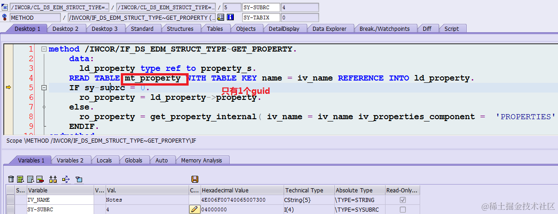The height and width of the screenshot is (214, 558).
Task: Switch to the Desktop 2 tab
Action: tap(65, 29)
